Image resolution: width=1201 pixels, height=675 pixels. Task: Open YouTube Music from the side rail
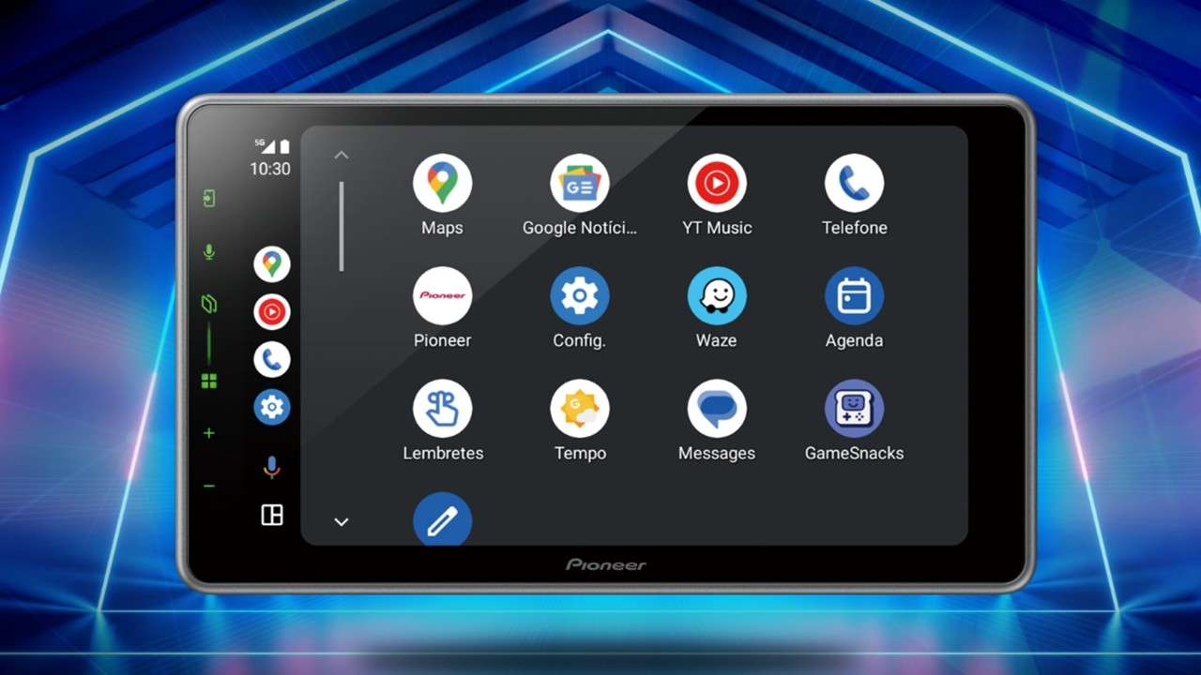pyautogui.click(x=272, y=311)
